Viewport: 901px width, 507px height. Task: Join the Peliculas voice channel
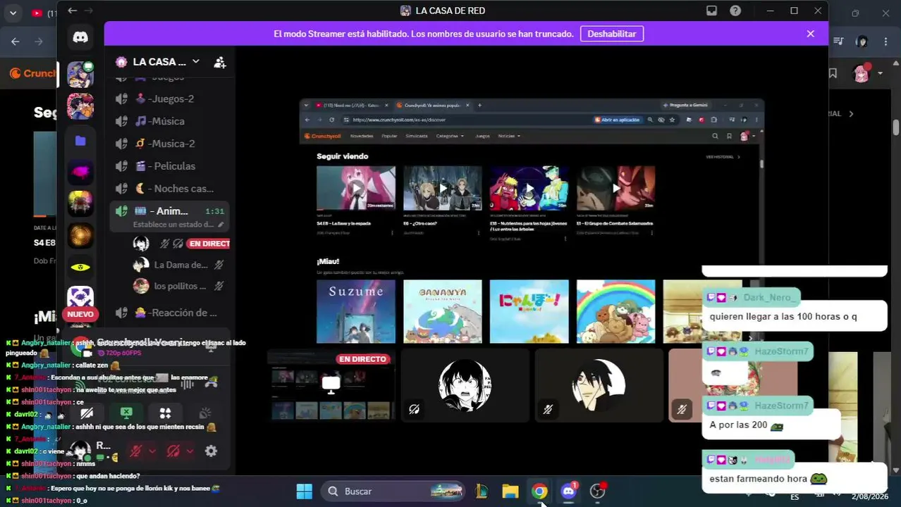click(169, 166)
